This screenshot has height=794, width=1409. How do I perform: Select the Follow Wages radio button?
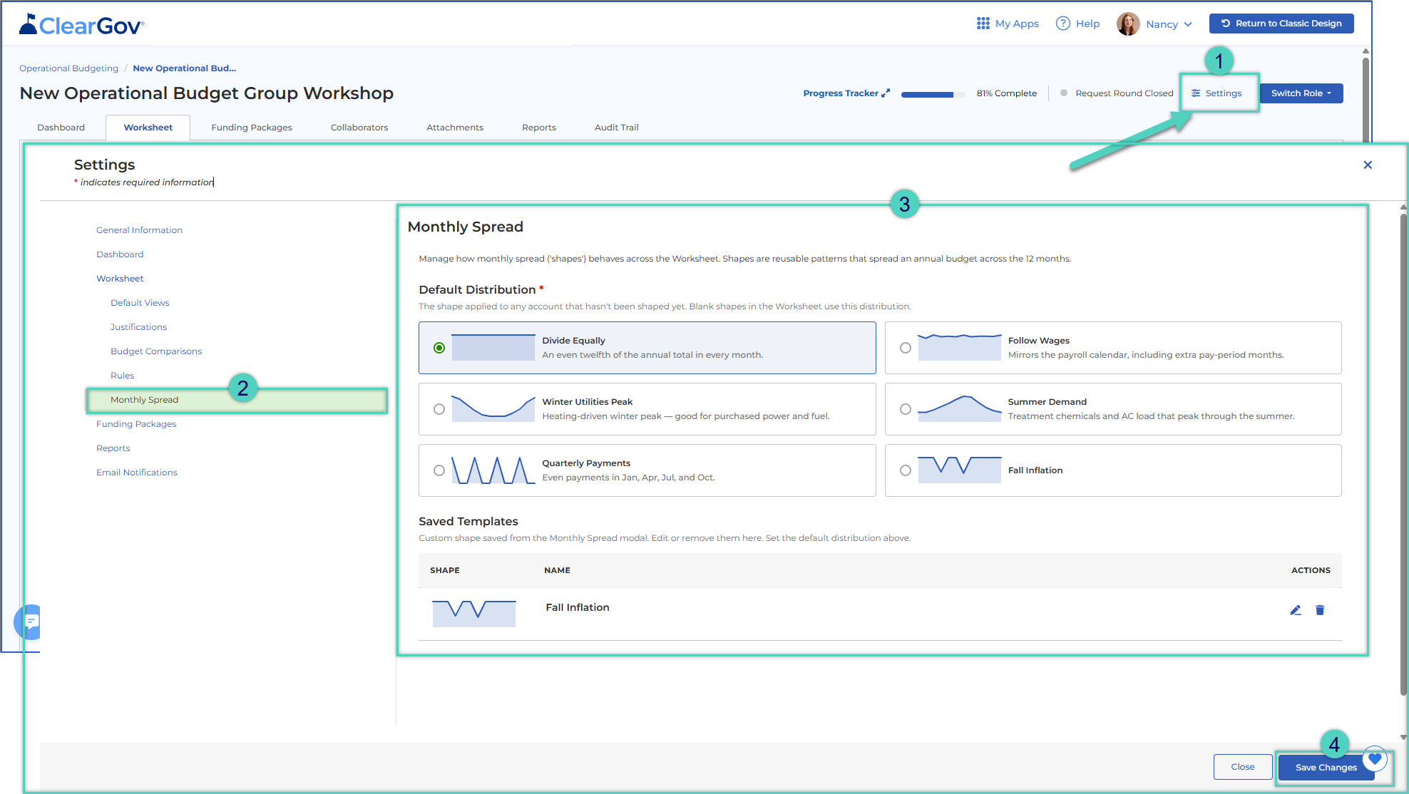906,348
